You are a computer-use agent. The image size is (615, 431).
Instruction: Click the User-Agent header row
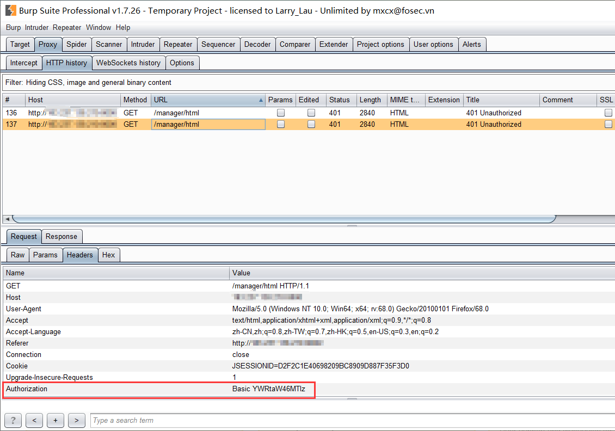click(308, 309)
